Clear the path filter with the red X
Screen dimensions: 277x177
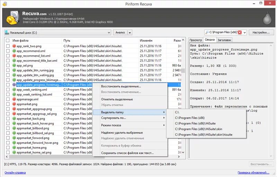[x=240, y=32]
